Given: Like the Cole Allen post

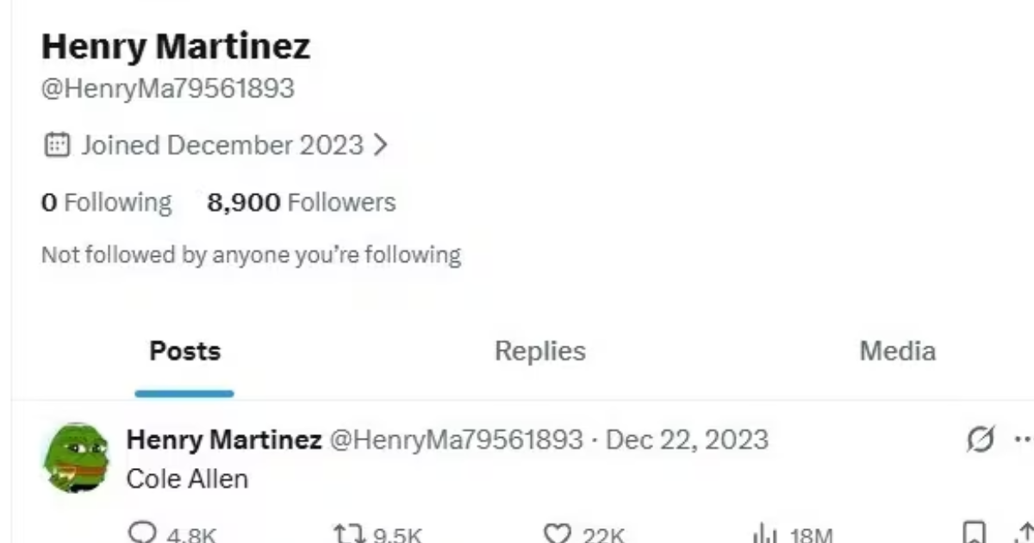Looking at the screenshot, I should point(558,534).
